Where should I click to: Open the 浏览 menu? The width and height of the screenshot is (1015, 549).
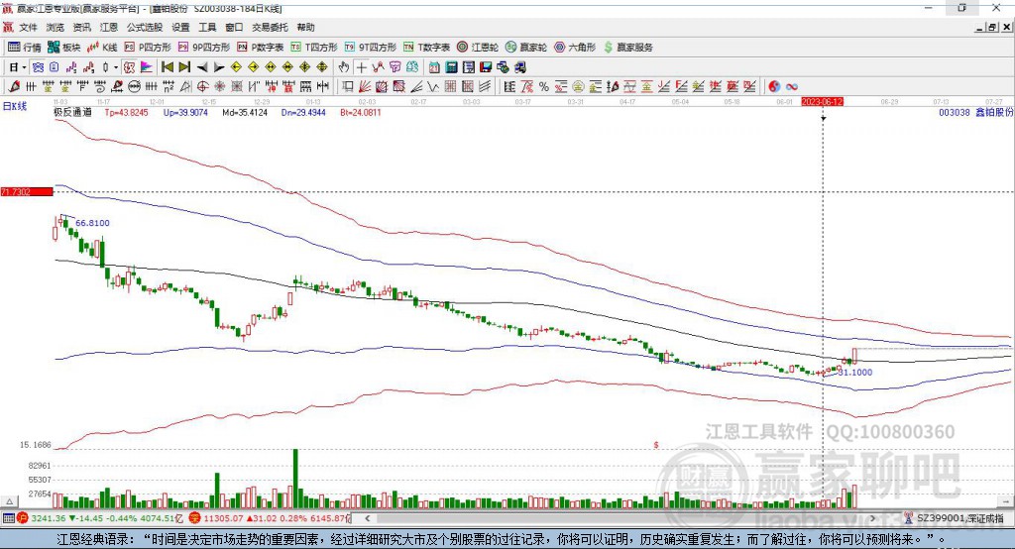click(56, 27)
